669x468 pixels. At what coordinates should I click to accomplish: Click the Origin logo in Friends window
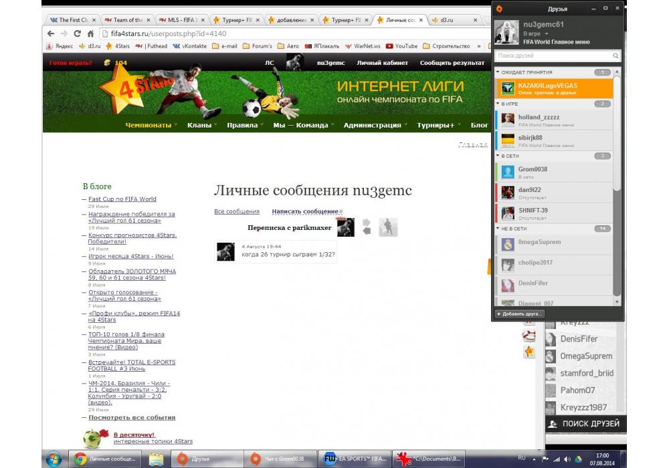(x=499, y=9)
